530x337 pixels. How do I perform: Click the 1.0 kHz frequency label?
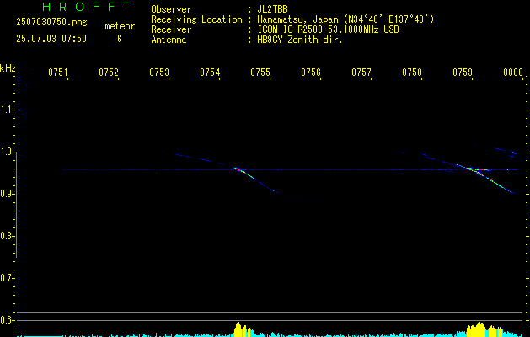7,152
